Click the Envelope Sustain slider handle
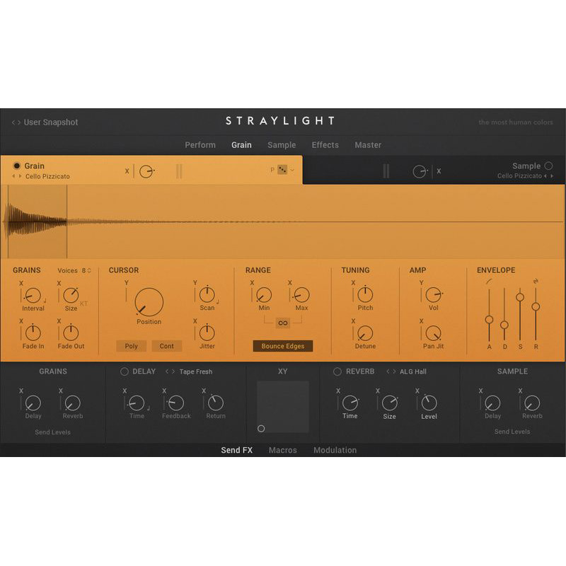Image resolution: width=566 pixels, height=566 pixels. point(520,297)
